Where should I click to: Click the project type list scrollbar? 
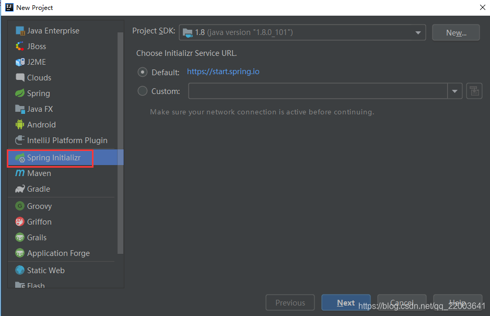[120, 143]
